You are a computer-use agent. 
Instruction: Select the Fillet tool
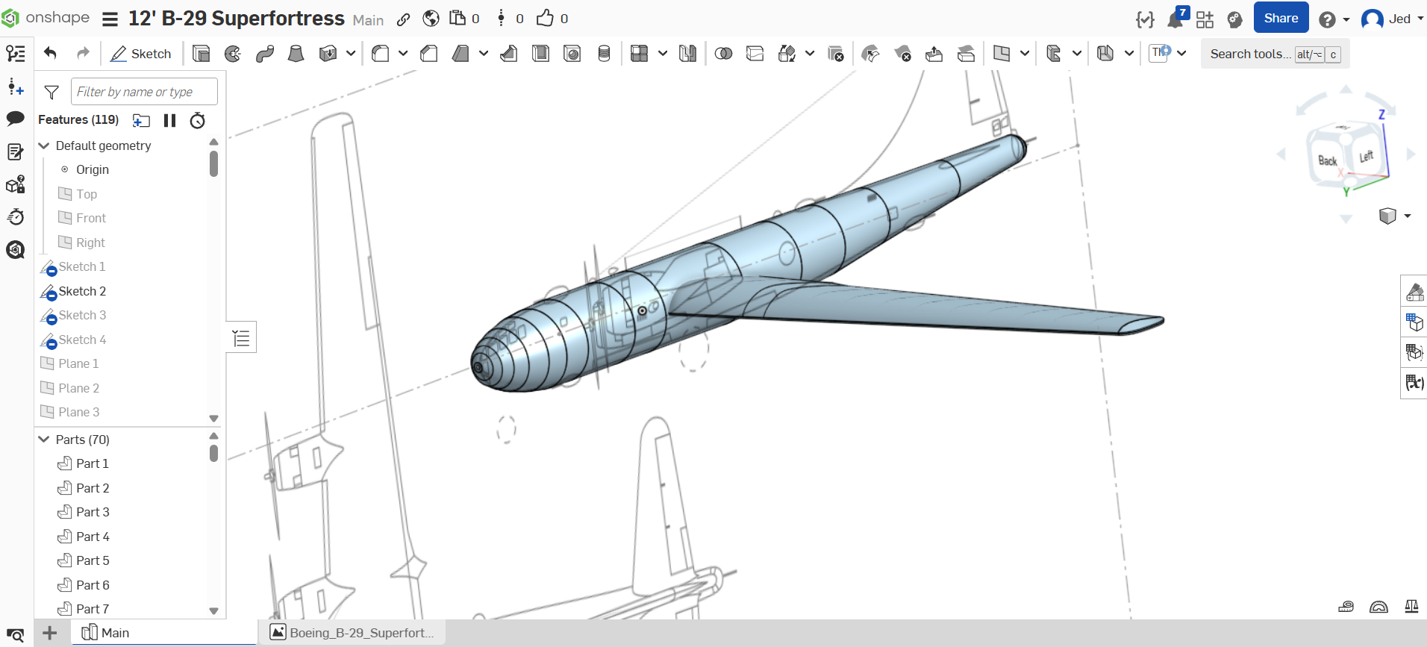coord(381,53)
